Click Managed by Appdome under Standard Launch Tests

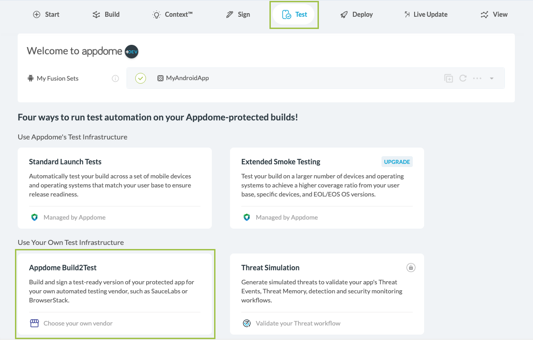(74, 217)
